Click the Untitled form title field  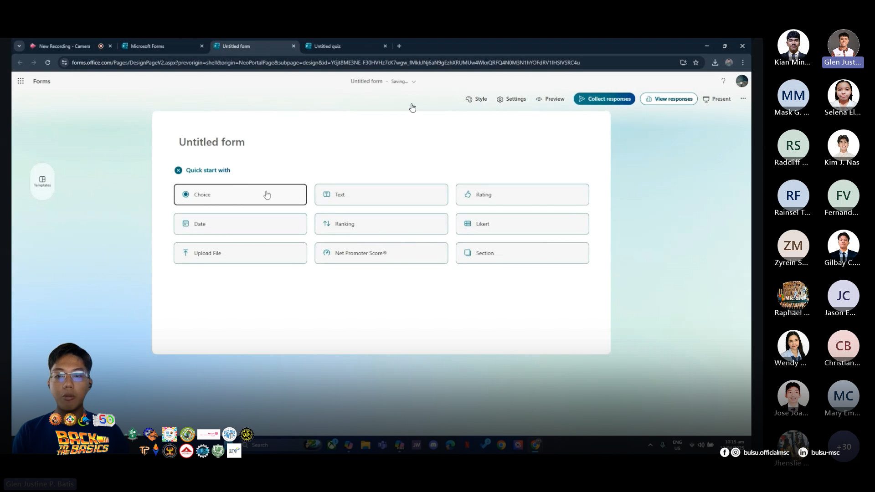click(x=212, y=142)
